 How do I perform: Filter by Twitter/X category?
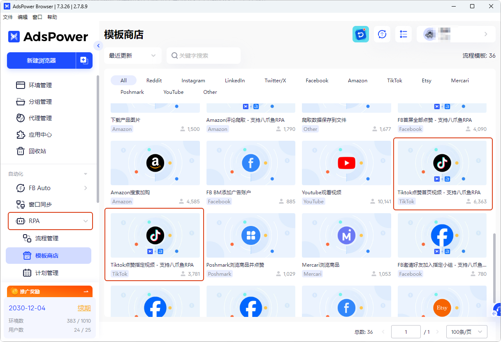(x=275, y=80)
